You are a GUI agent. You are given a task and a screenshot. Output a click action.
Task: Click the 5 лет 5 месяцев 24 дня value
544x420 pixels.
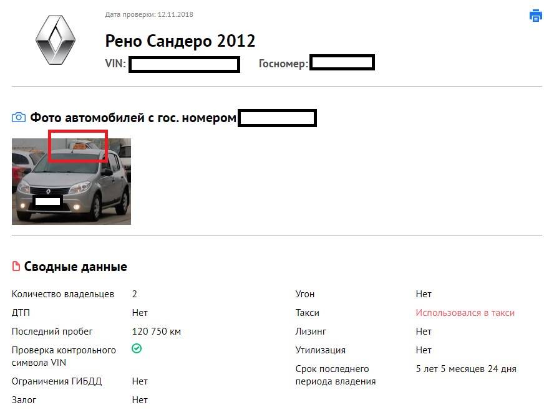pyautogui.click(x=466, y=369)
